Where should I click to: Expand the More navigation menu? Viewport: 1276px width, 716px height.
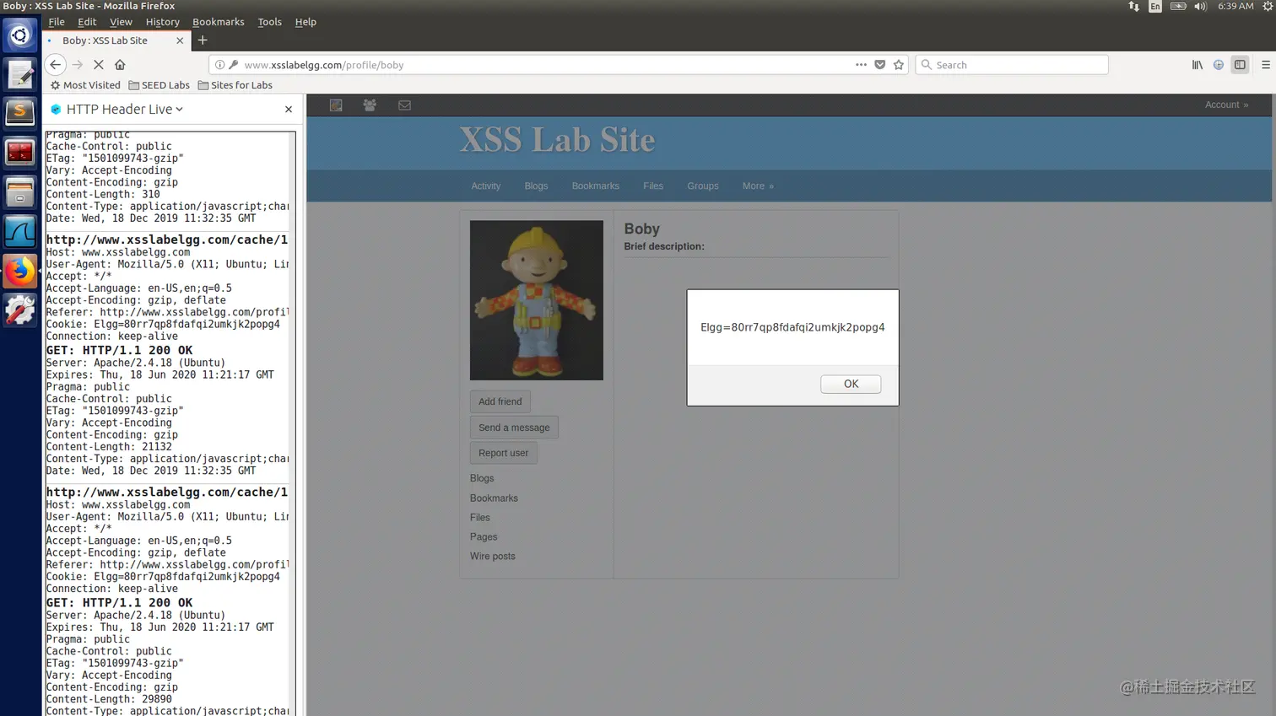point(758,186)
